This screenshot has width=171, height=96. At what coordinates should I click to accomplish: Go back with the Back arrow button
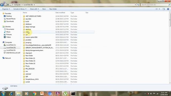tap(2, 5)
